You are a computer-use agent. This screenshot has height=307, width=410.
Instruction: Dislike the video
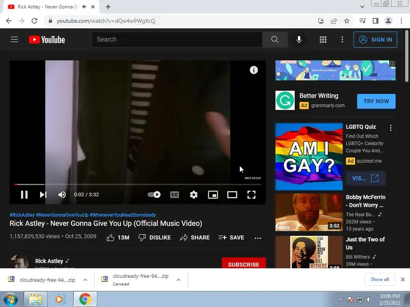(x=155, y=237)
